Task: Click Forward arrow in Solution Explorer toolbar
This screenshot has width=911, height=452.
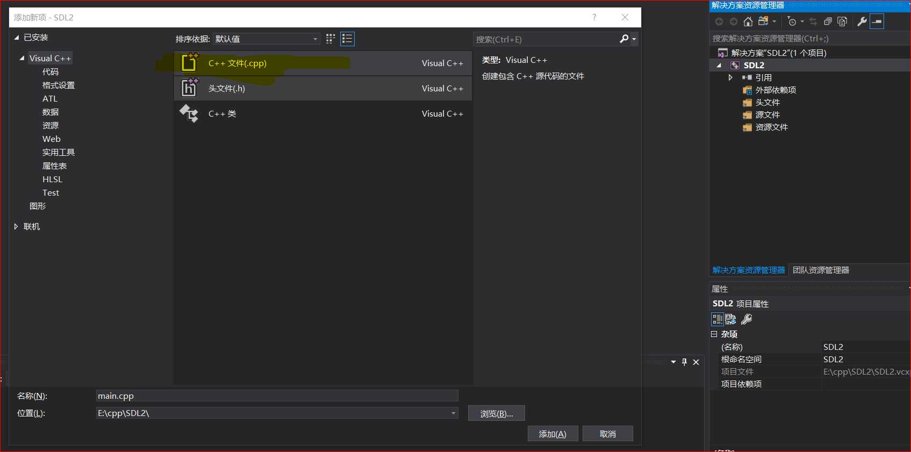Action: pos(733,21)
